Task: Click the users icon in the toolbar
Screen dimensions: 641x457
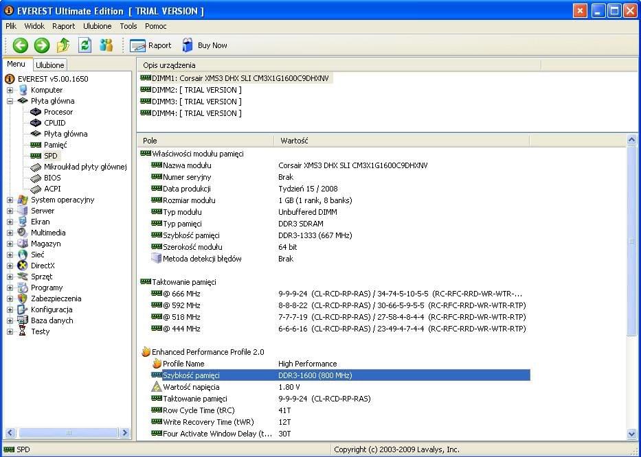Action: [x=106, y=45]
